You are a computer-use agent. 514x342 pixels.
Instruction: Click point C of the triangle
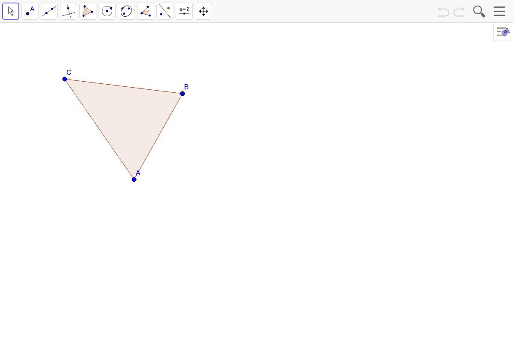point(65,79)
